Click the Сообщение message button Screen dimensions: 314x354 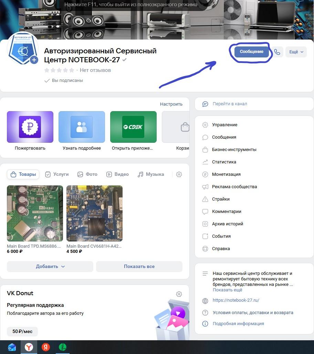[251, 52]
